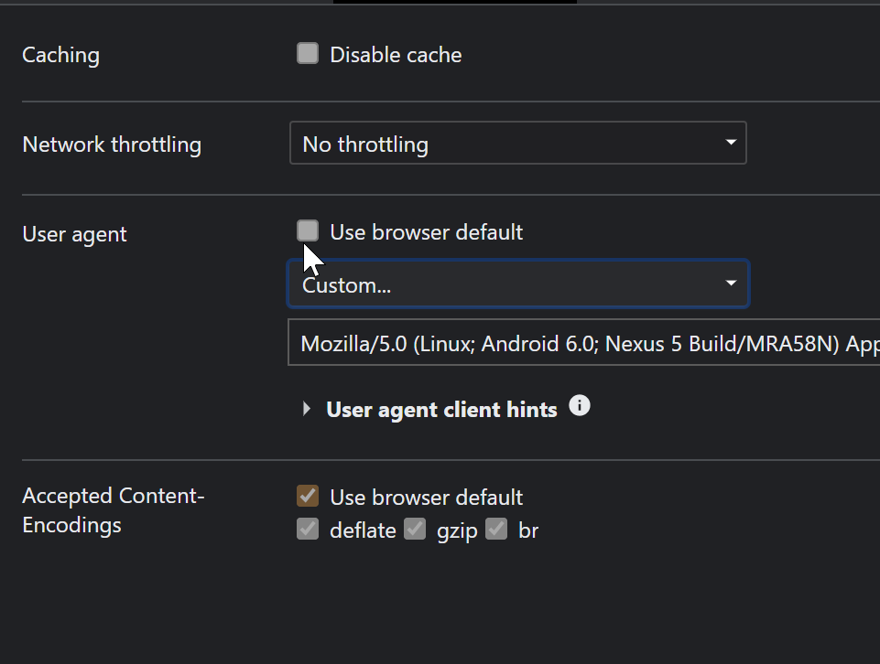880x664 pixels.
Task: Check Use browser default for User agent
Action: (x=308, y=230)
